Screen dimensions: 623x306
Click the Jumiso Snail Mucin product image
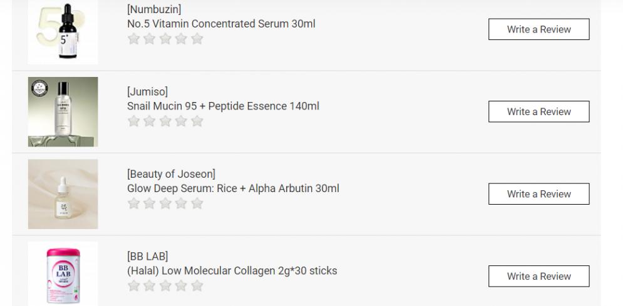click(x=63, y=112)
